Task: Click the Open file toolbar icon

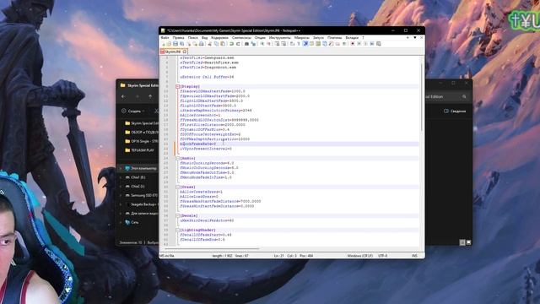Action: 169,44
